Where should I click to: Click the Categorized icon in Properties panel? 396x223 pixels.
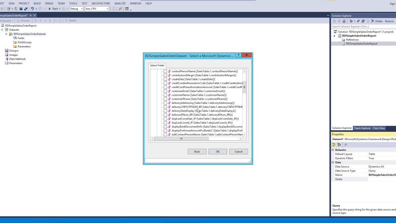tap(334, 145)
